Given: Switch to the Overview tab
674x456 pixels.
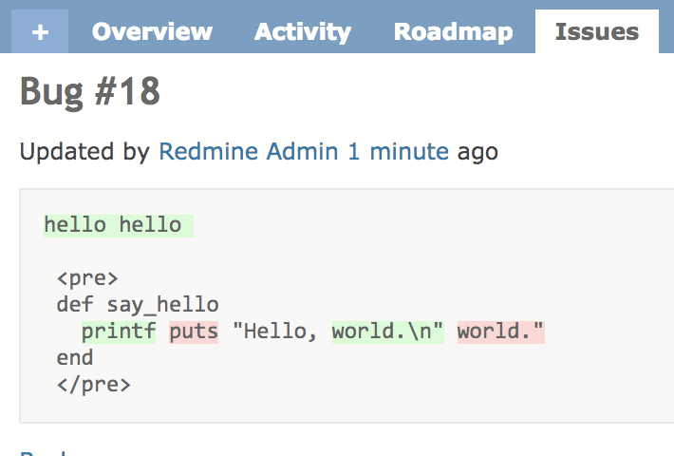Looking at the screenshot, I should click(x=152, y=31).
